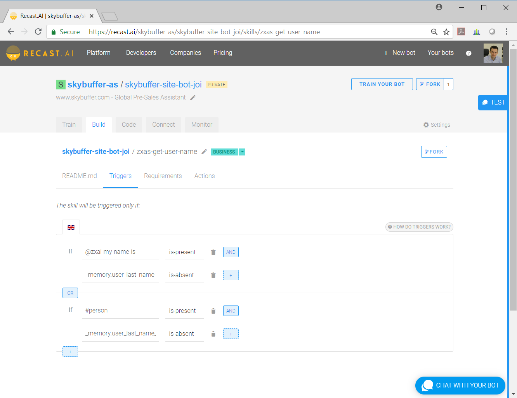Open the Platform menu
The height and width of the screenshot is (398, 517).
coord(99,53)
